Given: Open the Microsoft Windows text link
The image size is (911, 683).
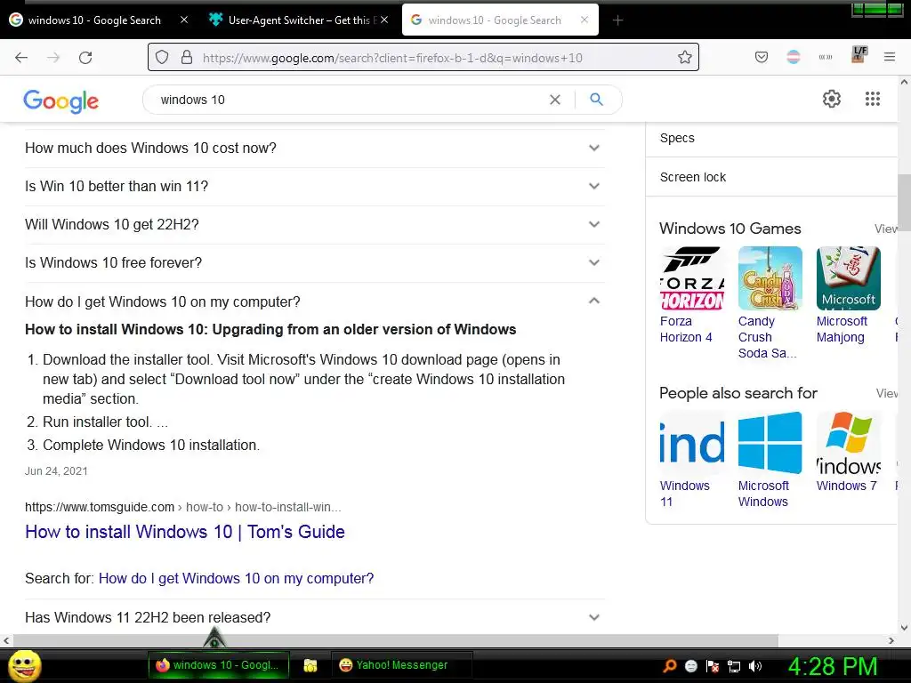Looking at the screenshot, I should [763, 494].
